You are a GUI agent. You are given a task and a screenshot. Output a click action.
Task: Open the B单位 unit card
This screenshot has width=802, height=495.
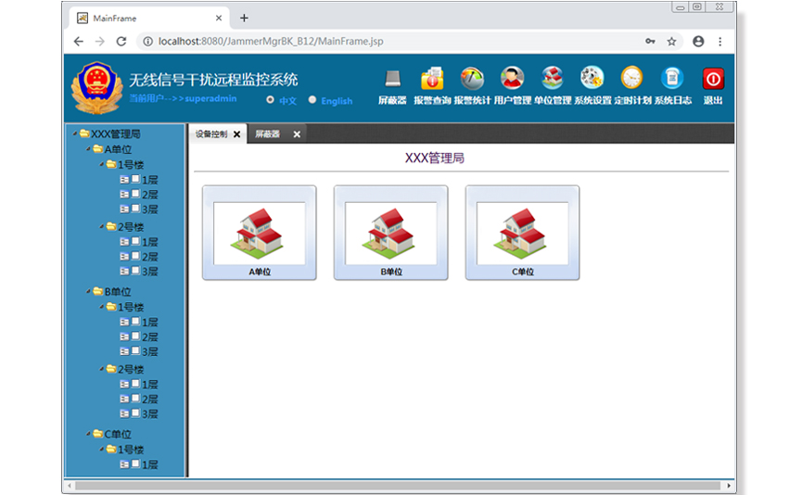coord(390,233)
